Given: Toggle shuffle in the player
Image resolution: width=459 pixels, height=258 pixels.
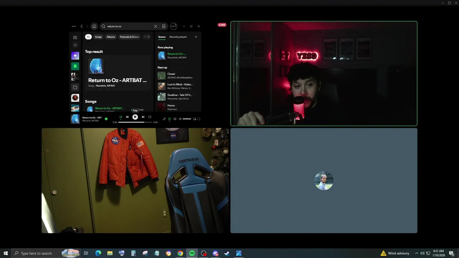Looking at the screenshot, I should 120,117.
